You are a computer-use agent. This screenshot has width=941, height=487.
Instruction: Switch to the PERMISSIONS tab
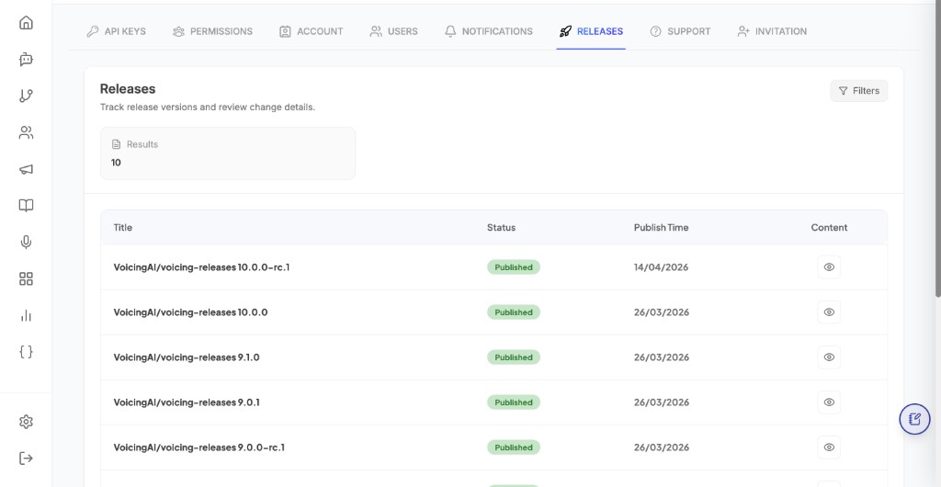pos(212,31)
